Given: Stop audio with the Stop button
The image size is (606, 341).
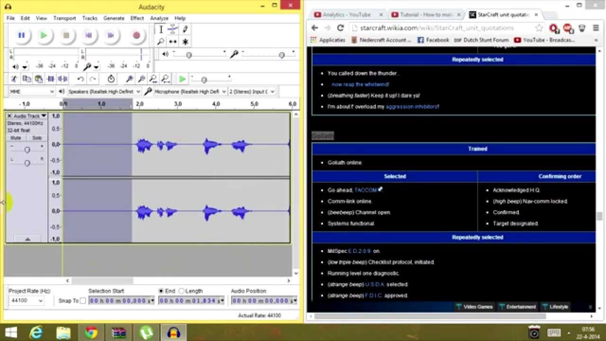Looking at the screenshot, I should pos(66,35).
